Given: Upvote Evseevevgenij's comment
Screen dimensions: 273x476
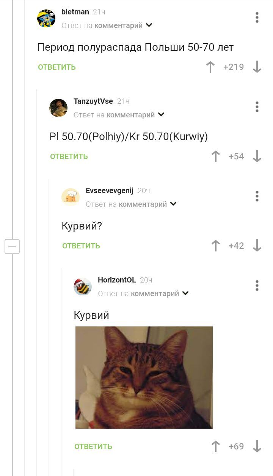Looking at the screenshot, I should click(216, 246).
